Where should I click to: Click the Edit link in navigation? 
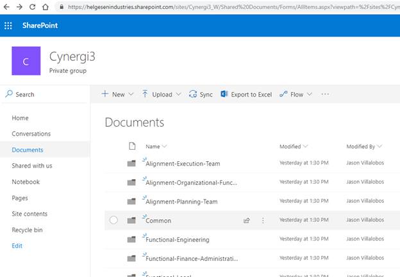click(x=17, y=246)
